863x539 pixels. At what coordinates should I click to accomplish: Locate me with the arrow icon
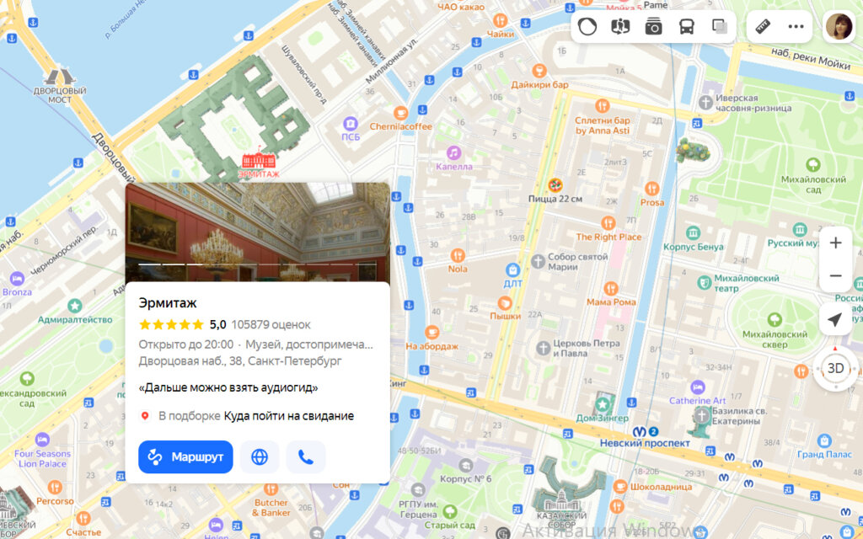(835, 319)
